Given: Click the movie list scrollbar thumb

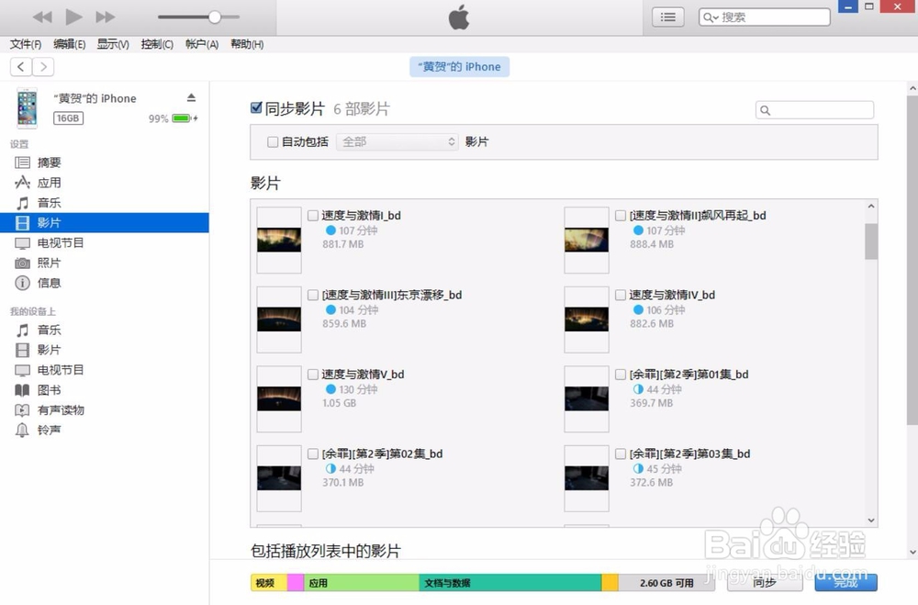Looking at the screenshot, I should 871,241.
